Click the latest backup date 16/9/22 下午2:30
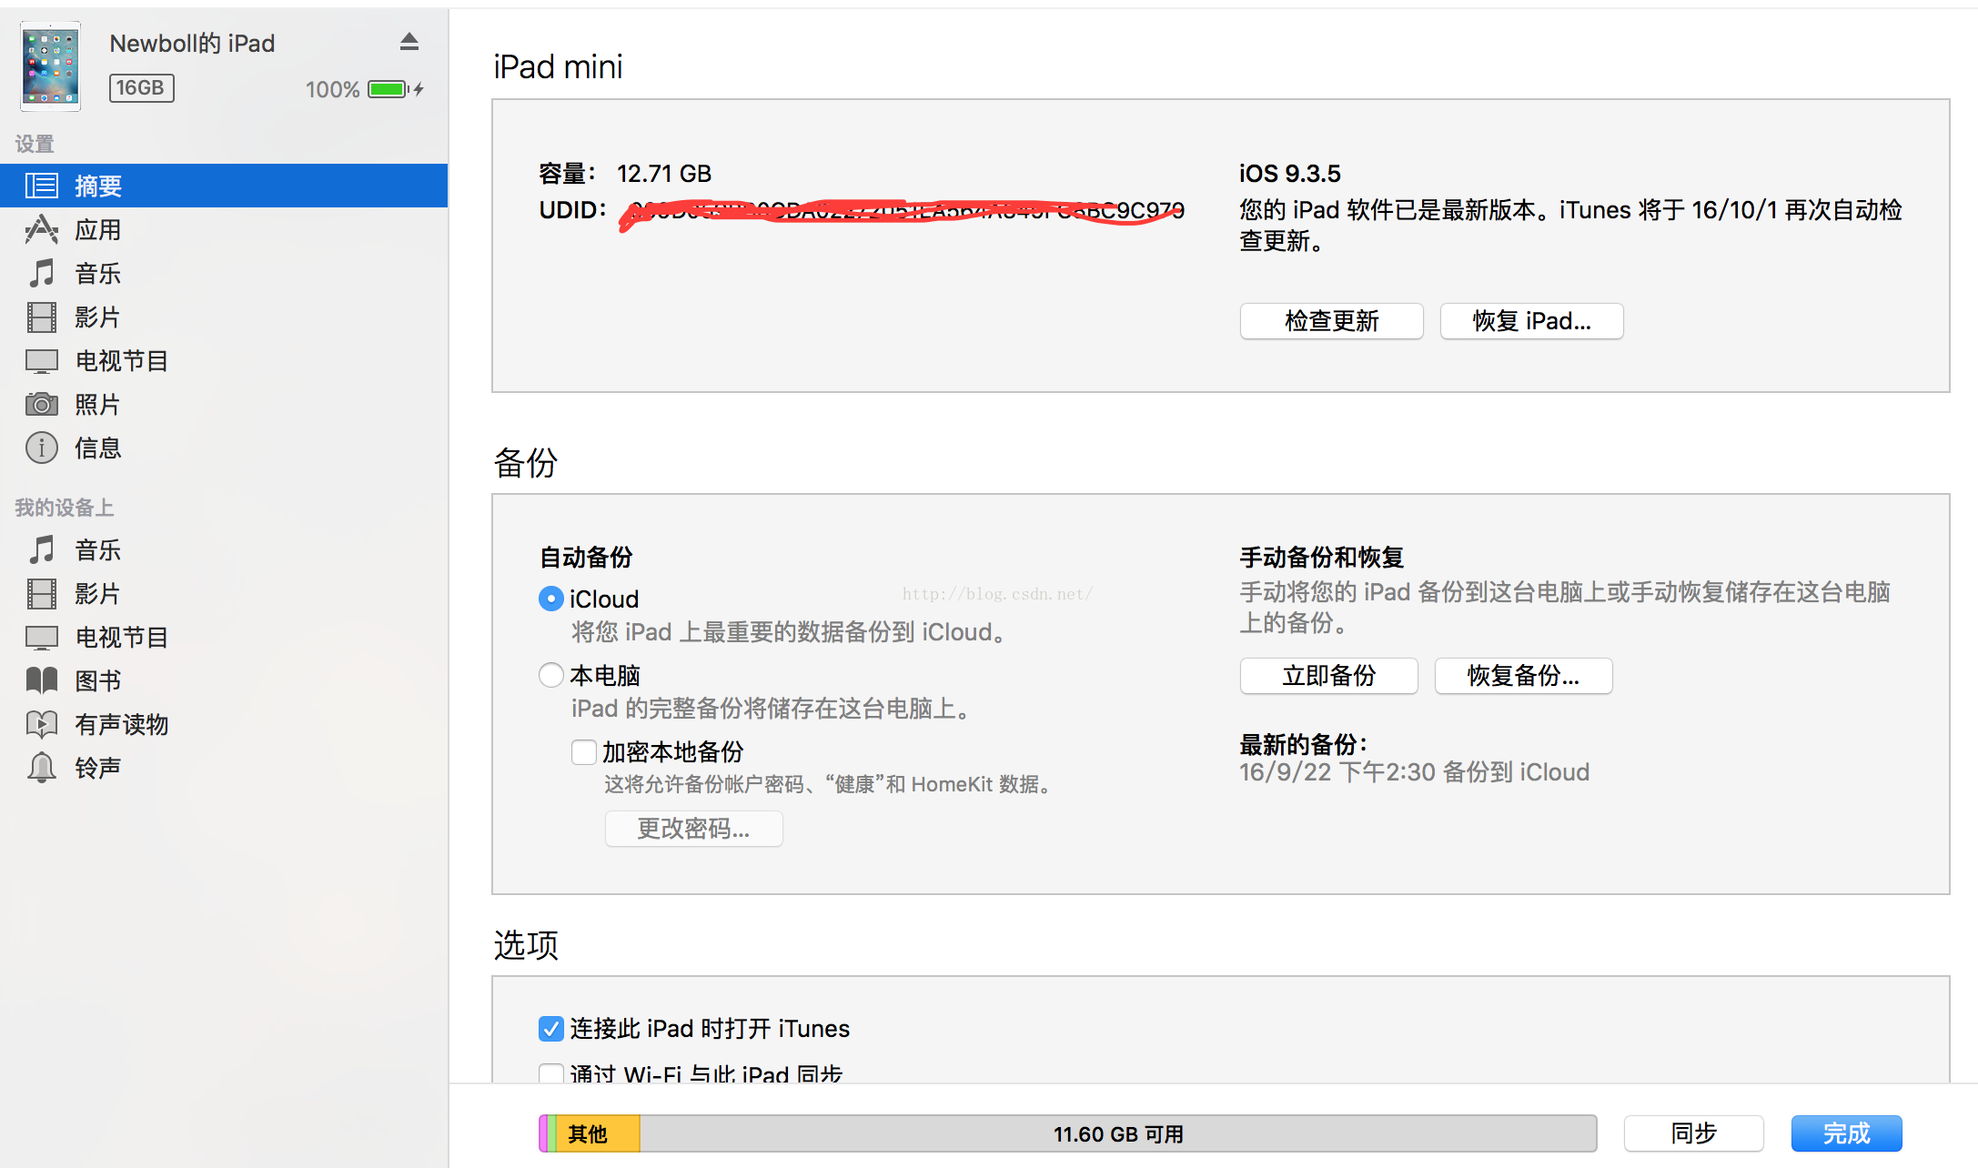The height and width of the screenshot is (1168, 1978). 1337,772
